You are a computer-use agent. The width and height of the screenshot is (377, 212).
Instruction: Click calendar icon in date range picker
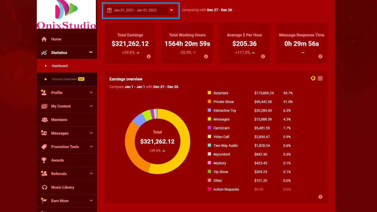pyautogui.click(x=109, y=10)
